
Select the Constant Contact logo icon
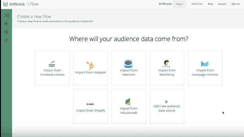coord(52,64)
